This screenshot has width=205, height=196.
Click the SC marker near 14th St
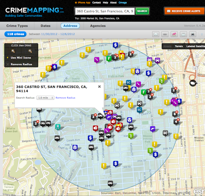[x=129, y=82]
